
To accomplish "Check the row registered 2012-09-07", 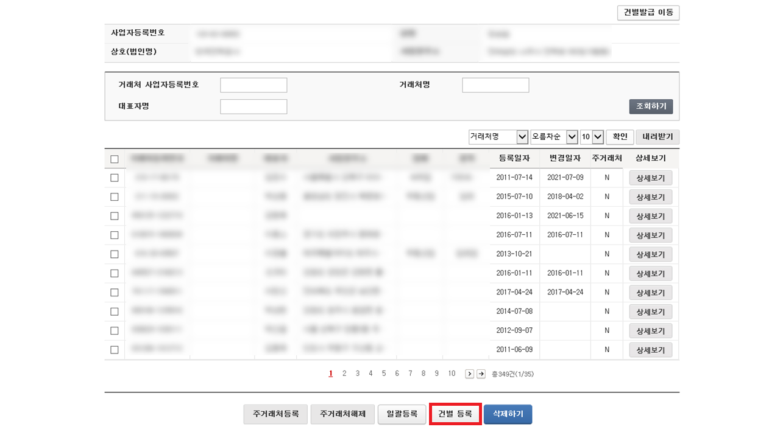I will click(115, 331).
